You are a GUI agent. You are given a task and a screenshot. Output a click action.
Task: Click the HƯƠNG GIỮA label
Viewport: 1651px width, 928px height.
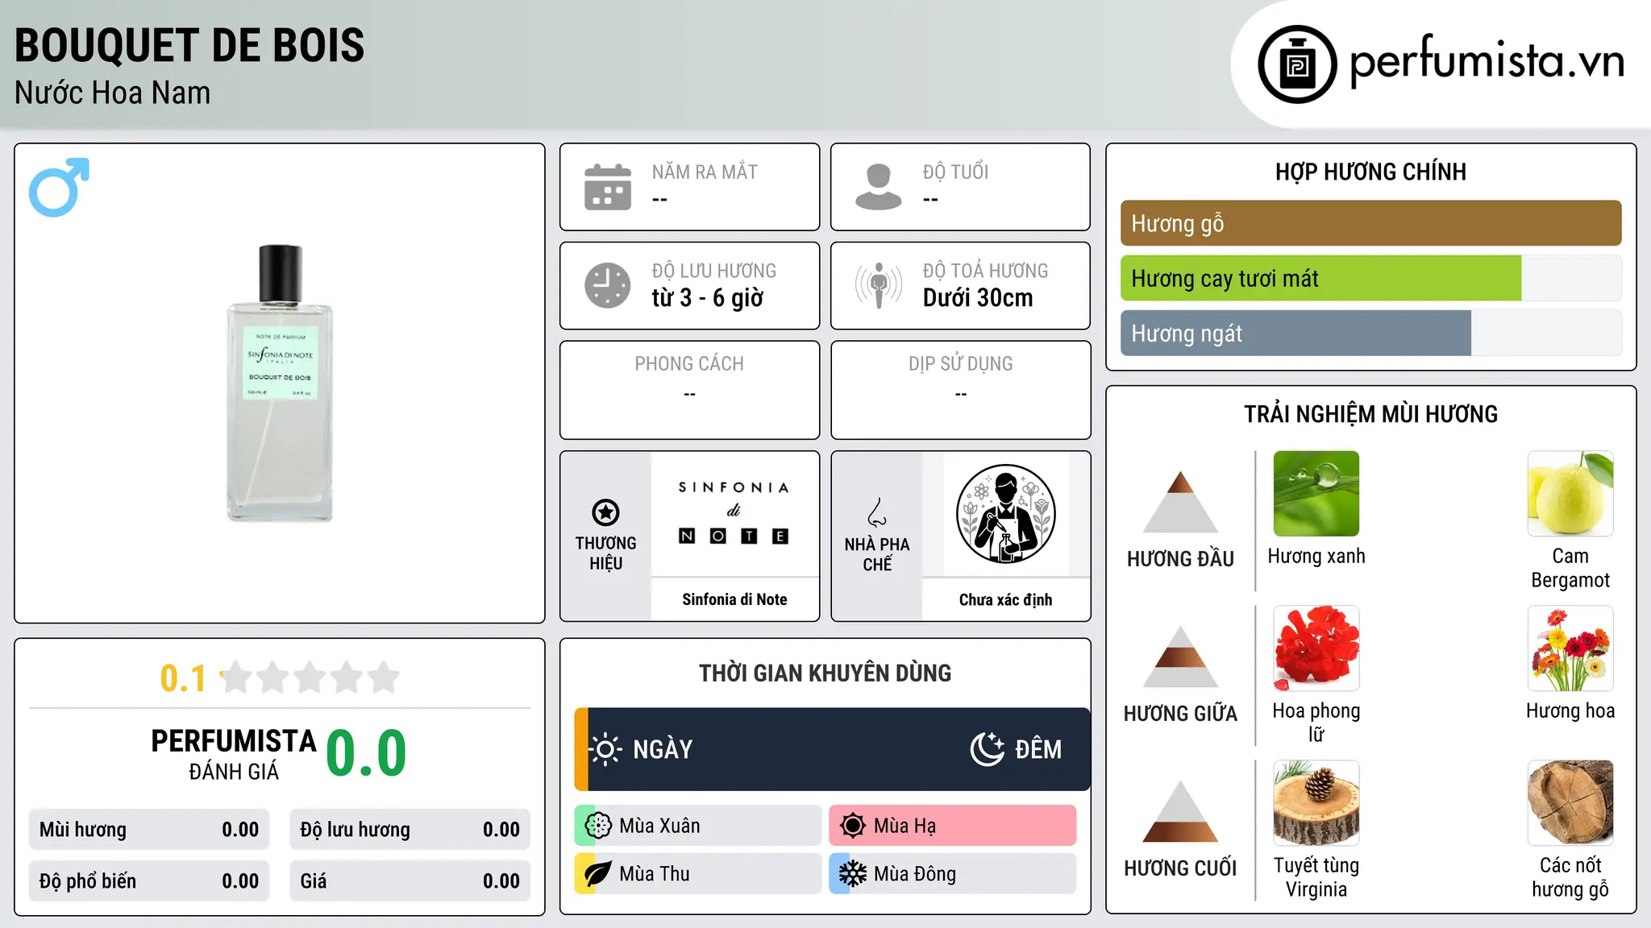(1180, 714)
